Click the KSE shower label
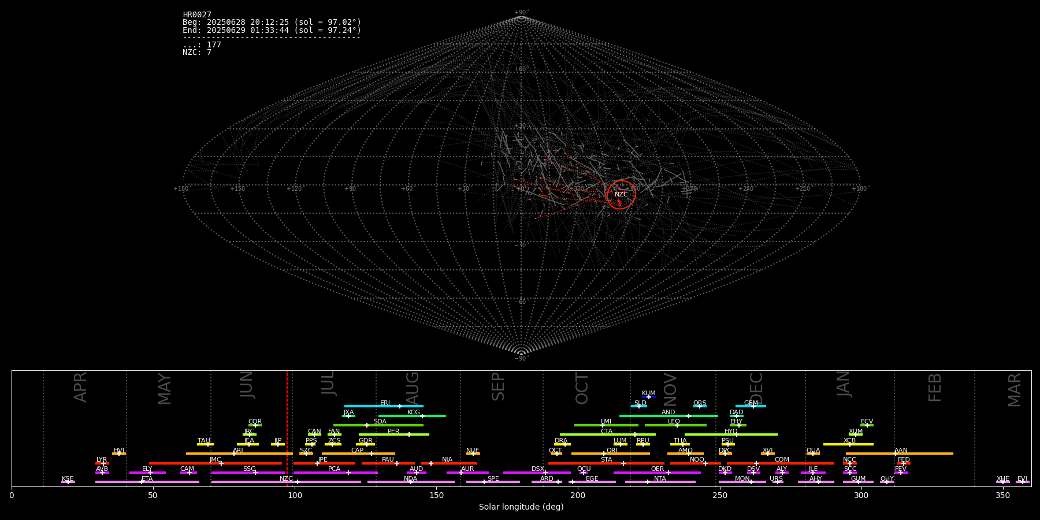The image size is (1040, 520). point(68,479)
